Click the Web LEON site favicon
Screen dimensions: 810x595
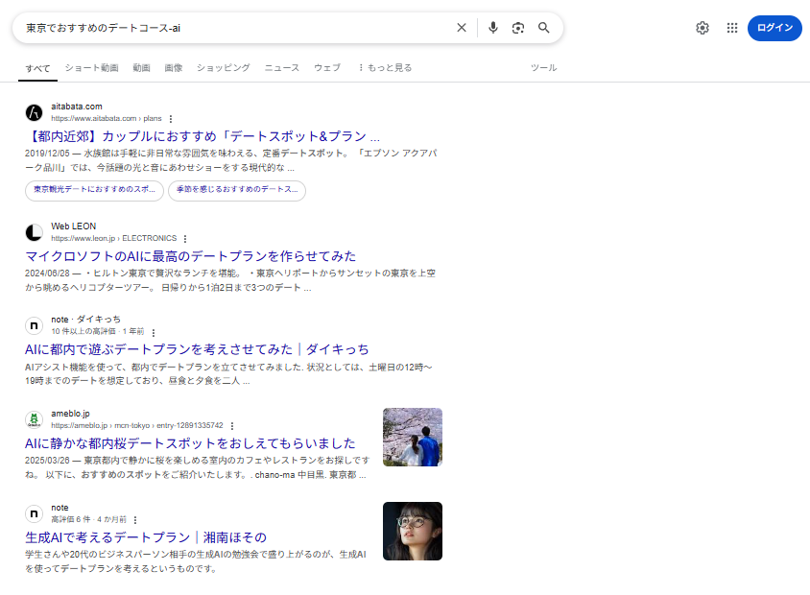click(x=35, y=232)
